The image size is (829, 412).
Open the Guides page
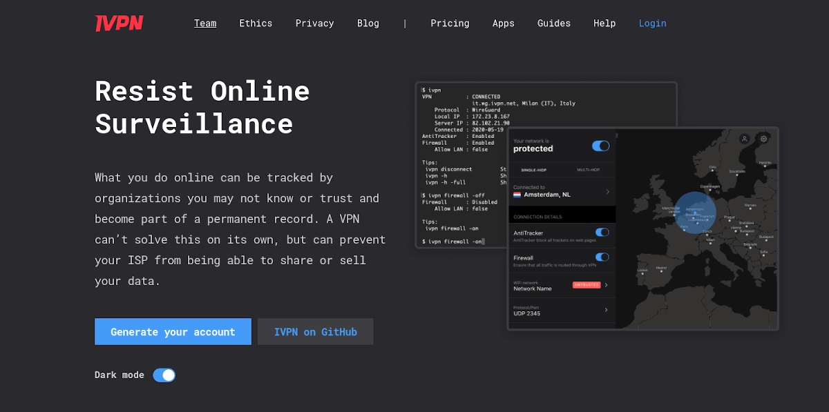coord(554,23)
